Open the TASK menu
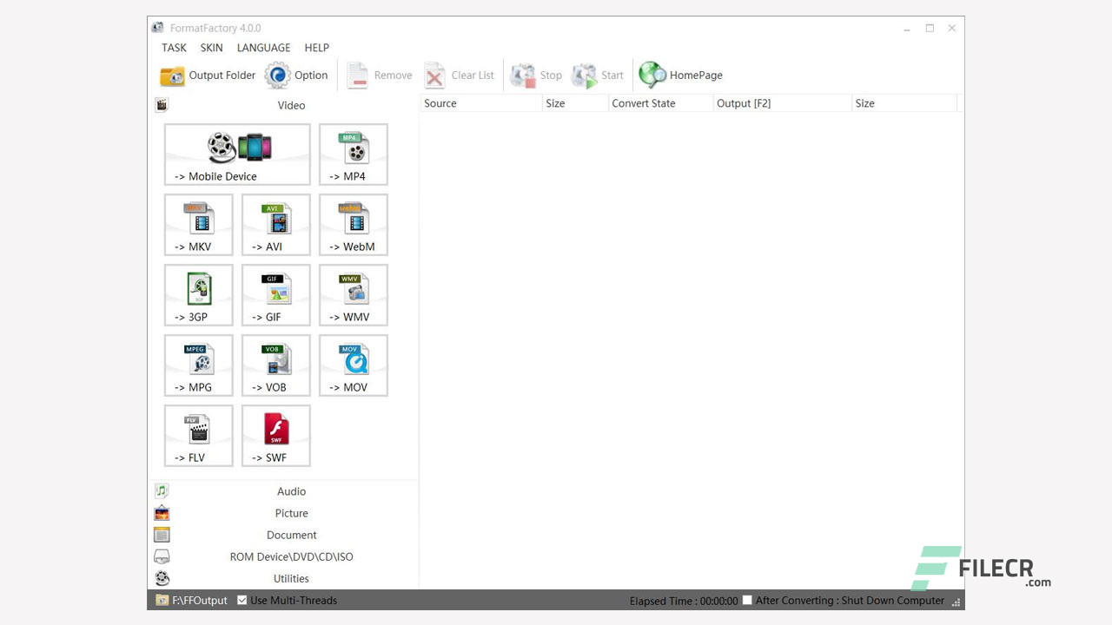Viewport: 1112px width, 625px height. tap(174, 48)
